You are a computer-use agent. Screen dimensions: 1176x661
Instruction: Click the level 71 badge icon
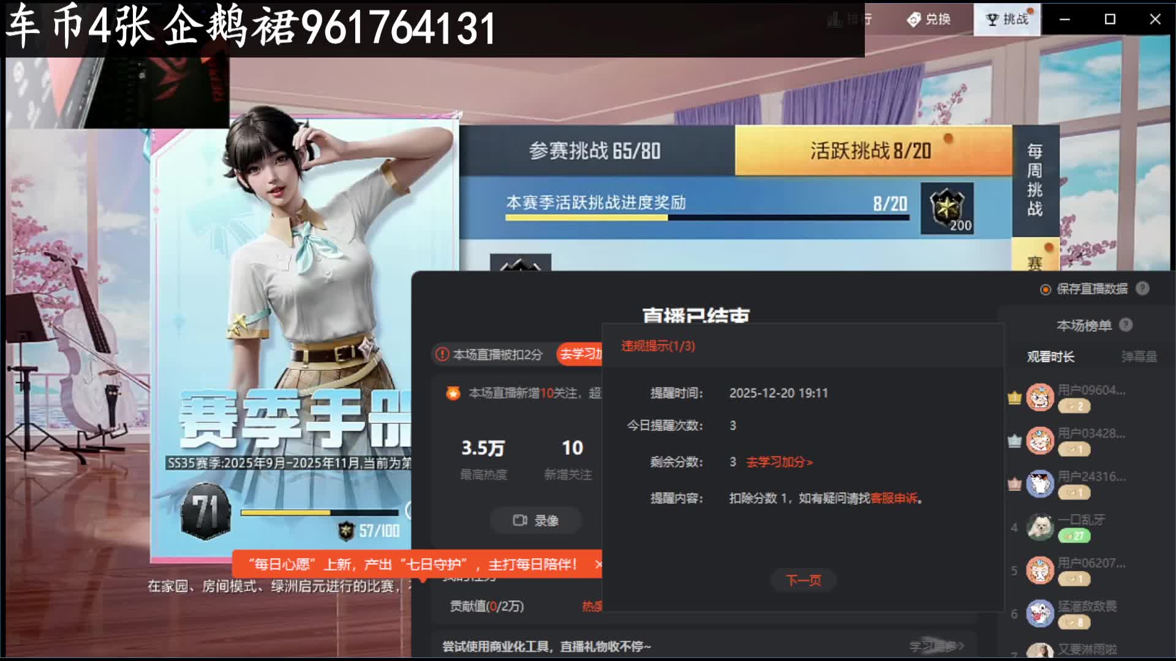(x=206, y=512)
